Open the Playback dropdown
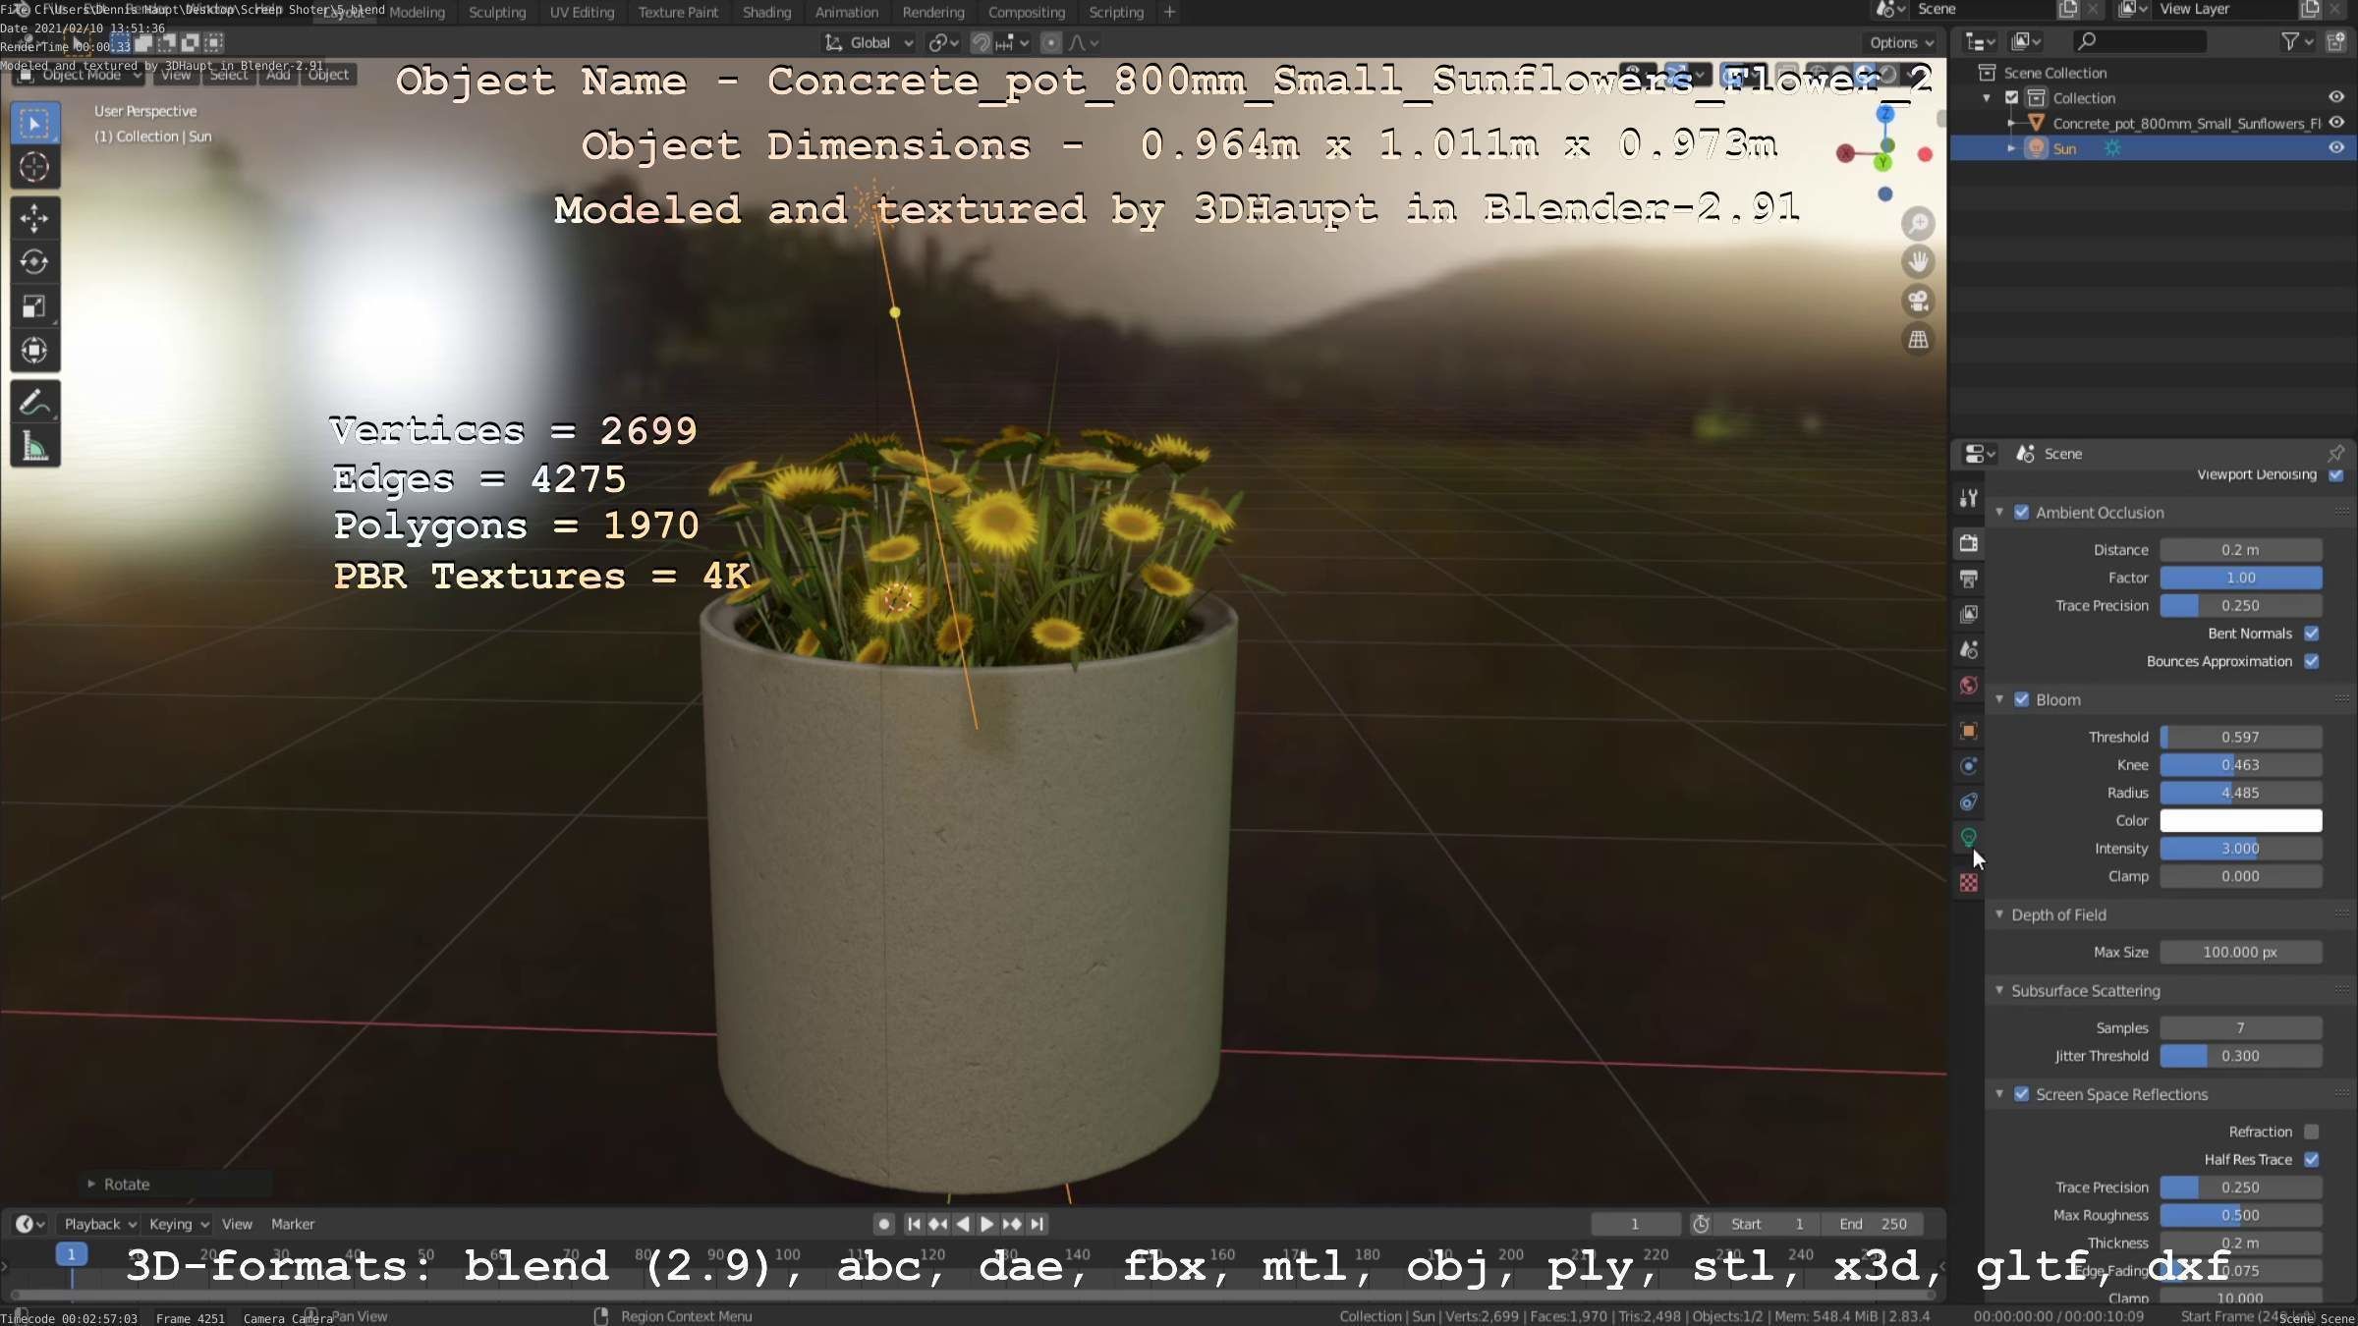 tap(100, 1224)
